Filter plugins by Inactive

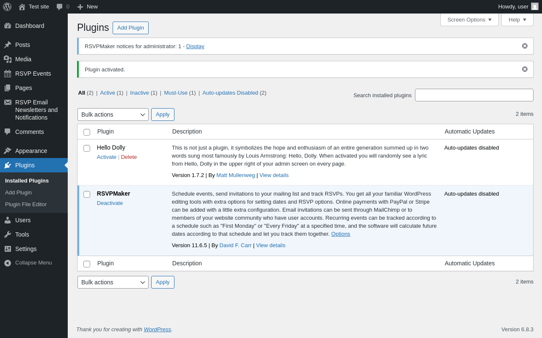pos(139,93)
